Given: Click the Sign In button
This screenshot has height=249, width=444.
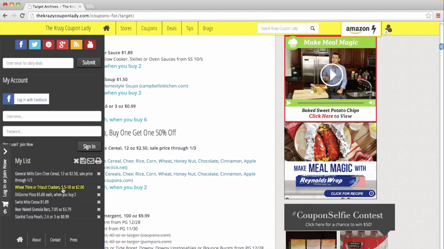Looking at the screenshot, I should pyautogui.click(x=89, y=146).
